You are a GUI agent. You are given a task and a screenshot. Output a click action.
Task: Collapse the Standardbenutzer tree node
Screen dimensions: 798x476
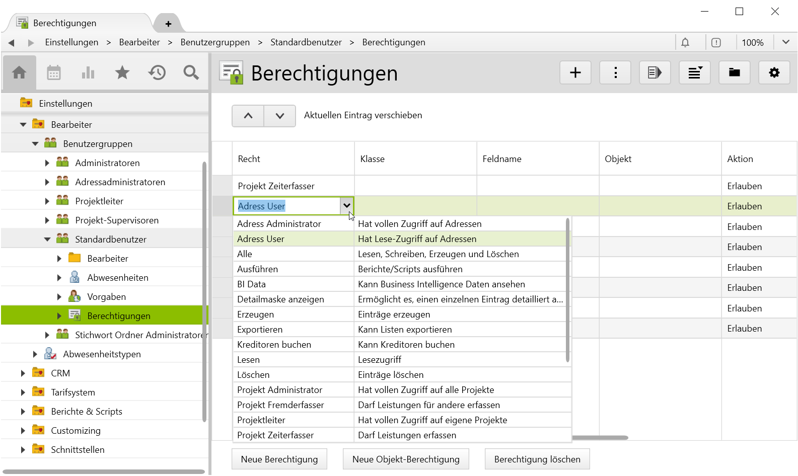[x=47, y=240]
